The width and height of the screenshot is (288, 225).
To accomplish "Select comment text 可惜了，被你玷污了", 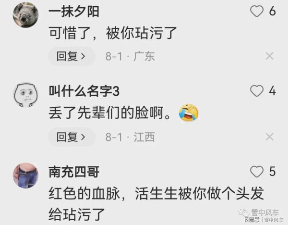I will tap(113, 33).
